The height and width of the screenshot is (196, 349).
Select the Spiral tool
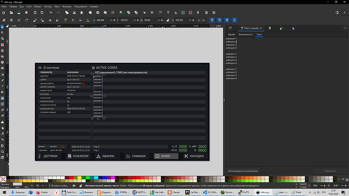coord(2,68)
